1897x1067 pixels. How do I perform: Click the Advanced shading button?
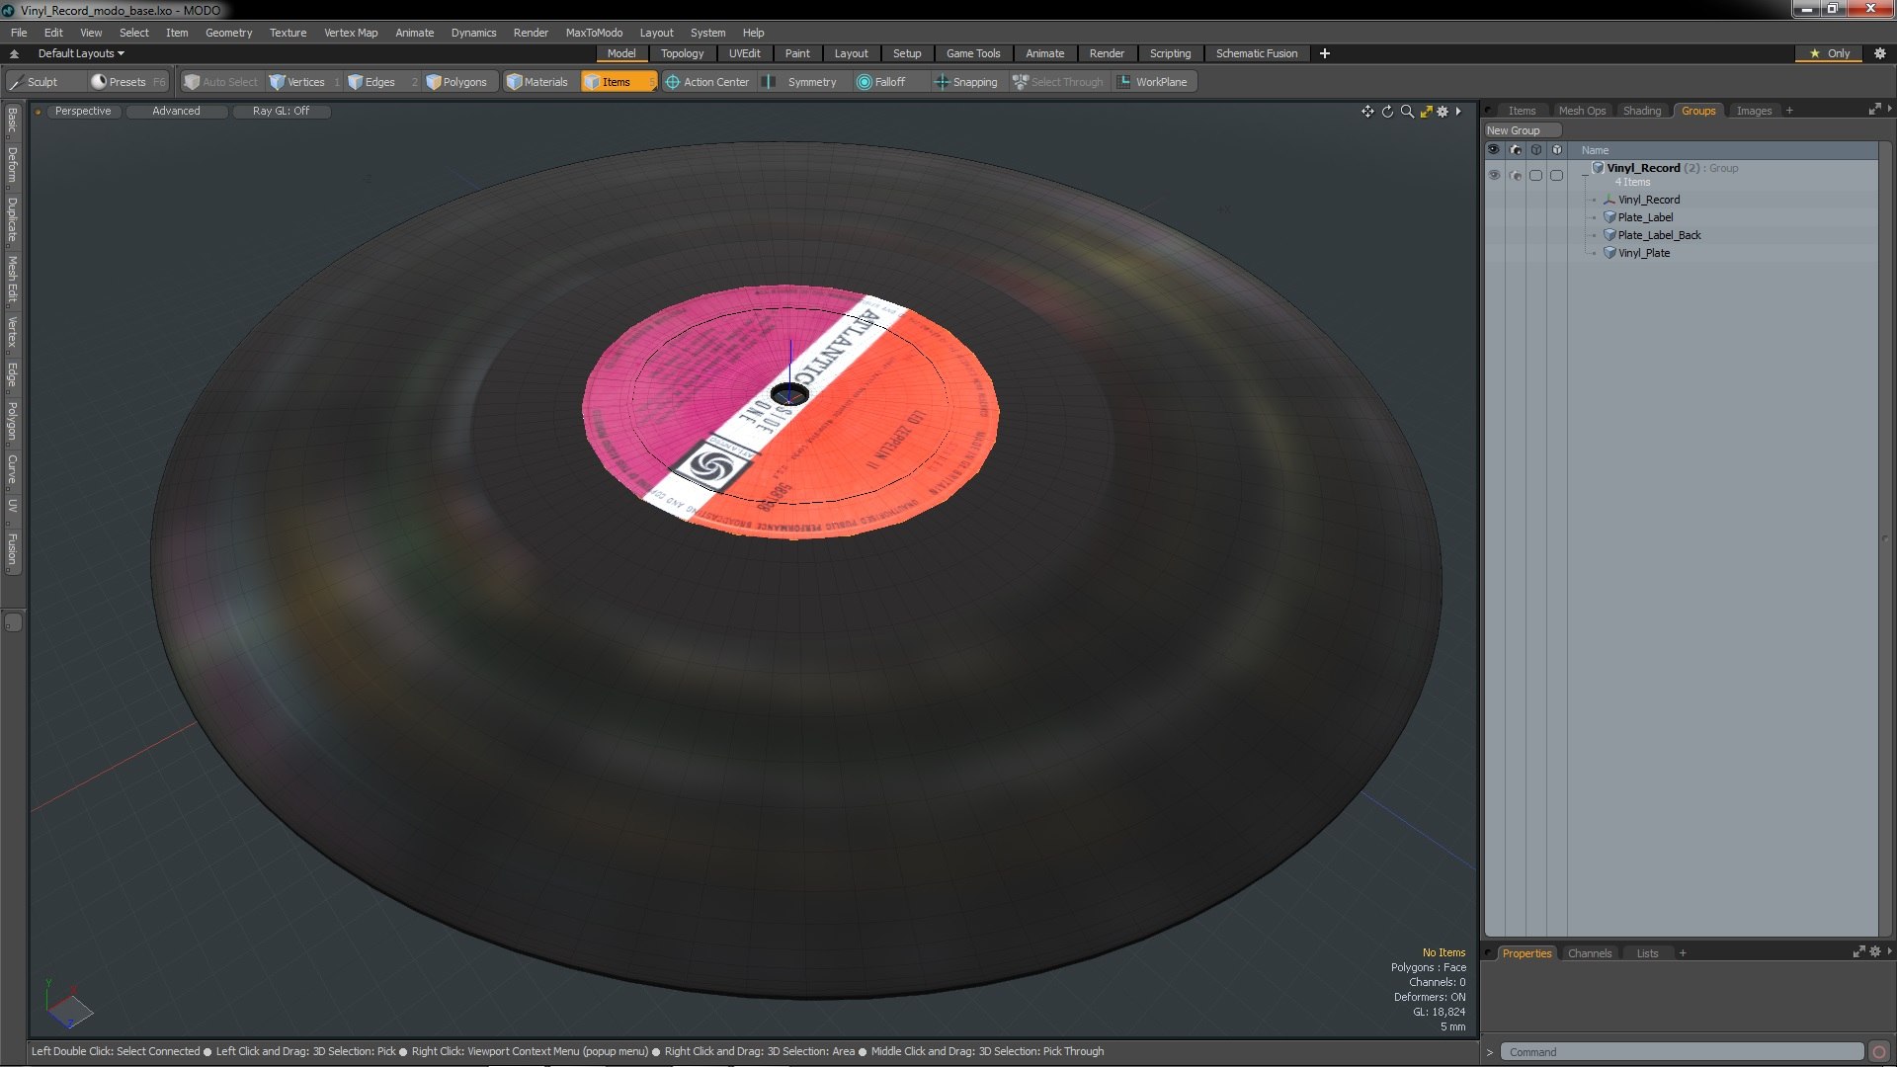tap(176, 111)
